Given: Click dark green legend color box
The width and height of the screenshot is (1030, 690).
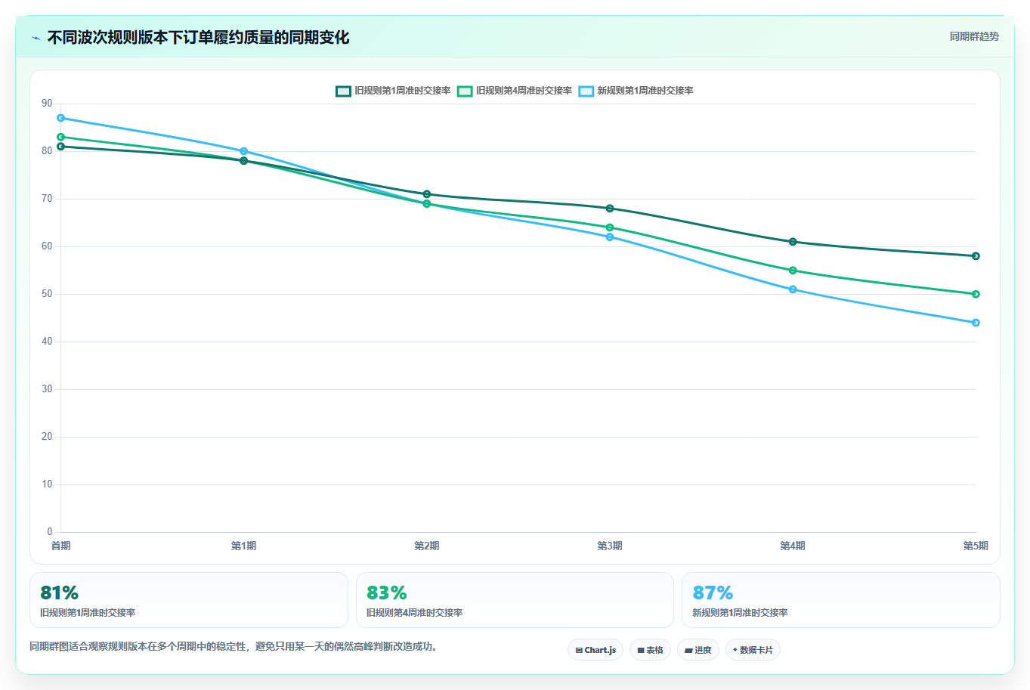Looking at the screenshot, I should tap(344, 91).
